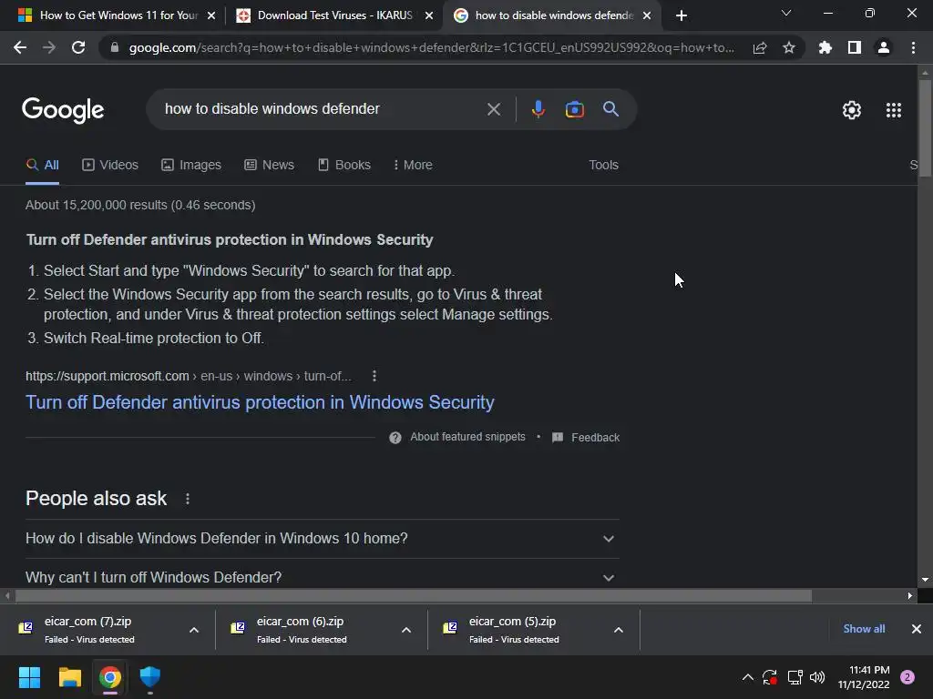The height and width of the screenshot is (699, 933).
Task: Submit search with the magnifier icon
Action: click(x=610, y=109)
